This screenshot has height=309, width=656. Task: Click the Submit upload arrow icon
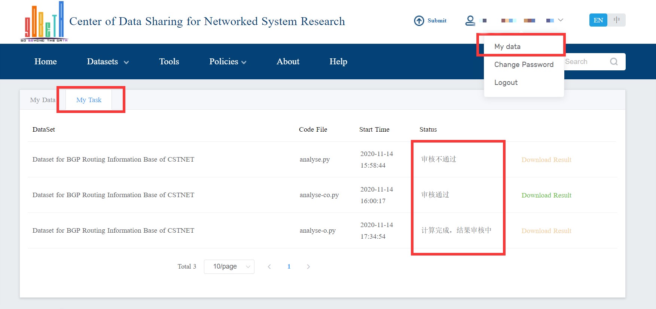coord(419,21)
